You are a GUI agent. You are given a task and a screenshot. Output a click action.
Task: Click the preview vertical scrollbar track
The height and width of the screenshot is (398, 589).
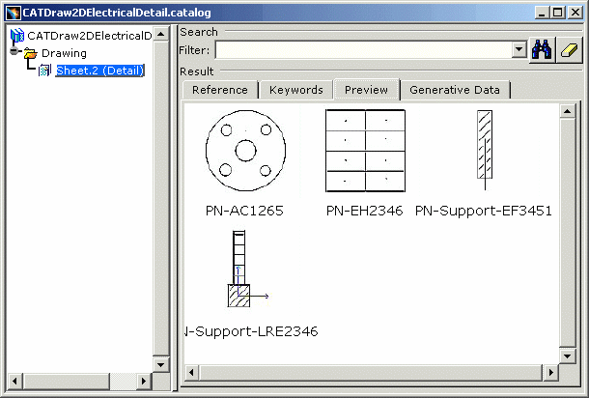click(x=567, y=233)
